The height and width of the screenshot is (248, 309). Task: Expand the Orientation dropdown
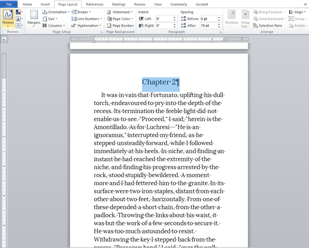[x=56, y=12]
